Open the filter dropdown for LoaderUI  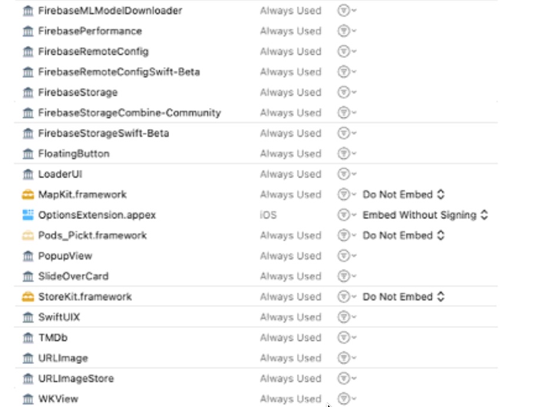347,174
